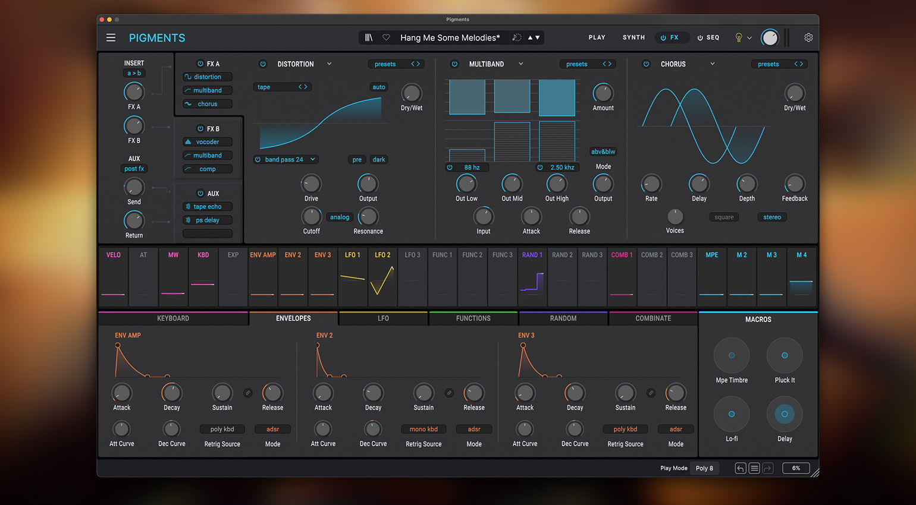Expand the Multiband effect type dropdown
The image size is (916, 505).
[520, 64]
